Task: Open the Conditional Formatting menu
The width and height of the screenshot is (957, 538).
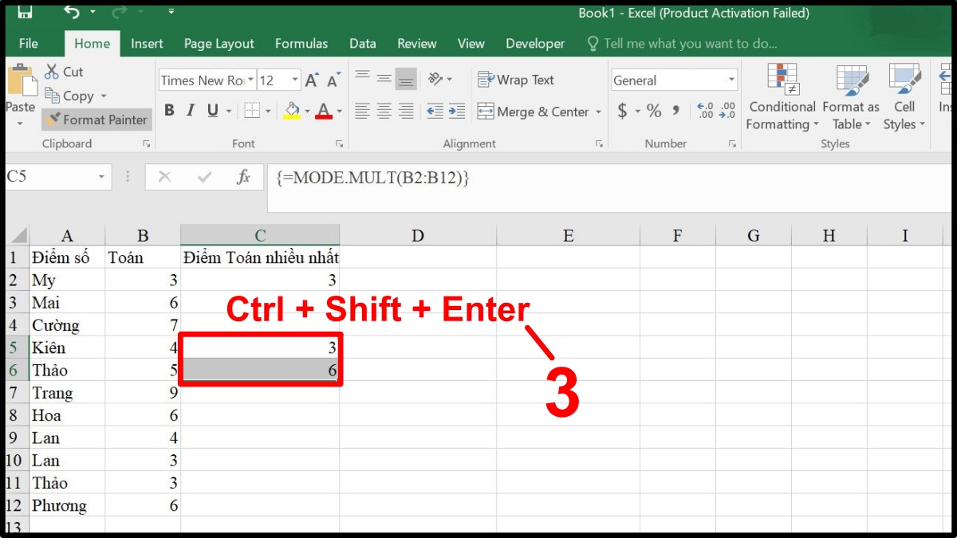Action: (782, 97)
